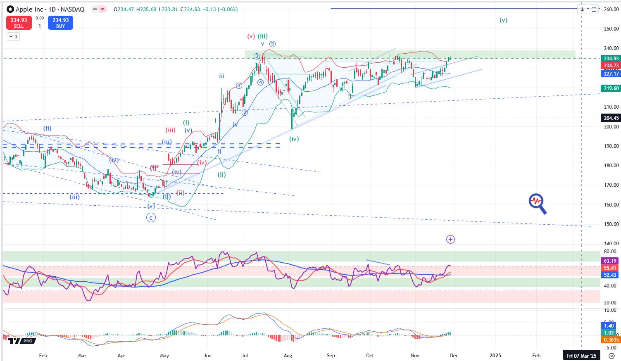Select the circled 5 wave label
The height and width of the screenshot is (361, 621).
[273, 44]
